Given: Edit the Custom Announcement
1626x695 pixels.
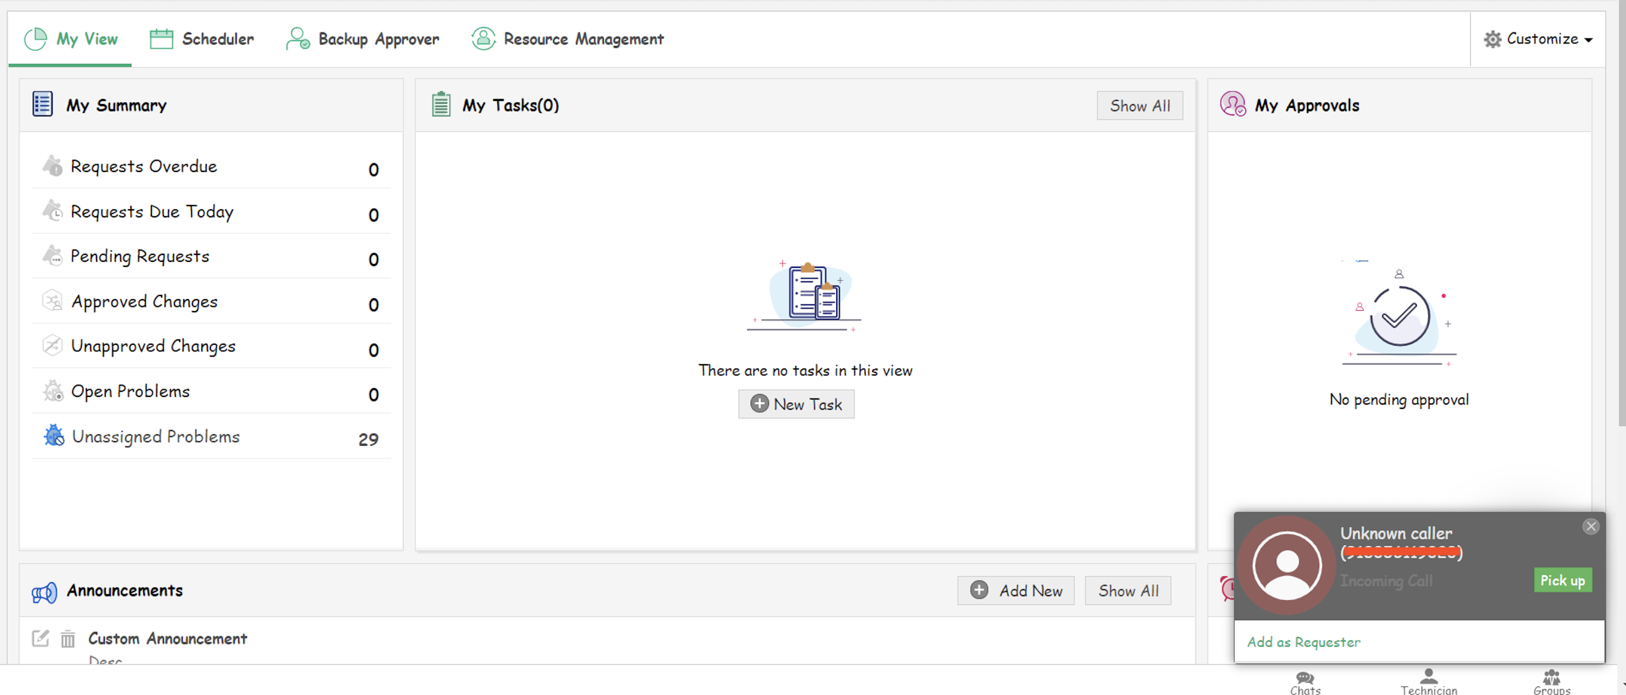Looking at the screenshot, I should (x=40, y=638).
